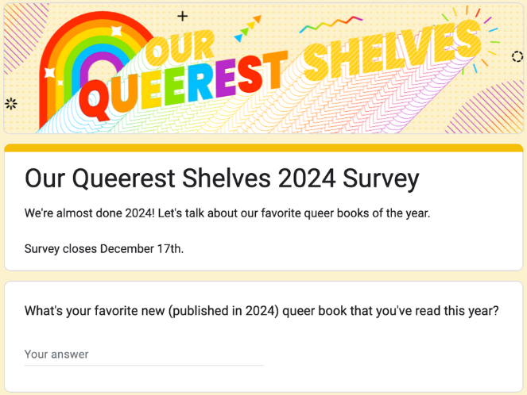Click the yellow 'OUR' word in banner
This screenshot has height=395, width=527.
[x=180, y=48]
